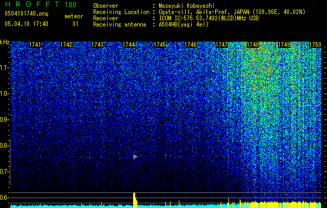Click the Observer label

click(x=106, y=6)
